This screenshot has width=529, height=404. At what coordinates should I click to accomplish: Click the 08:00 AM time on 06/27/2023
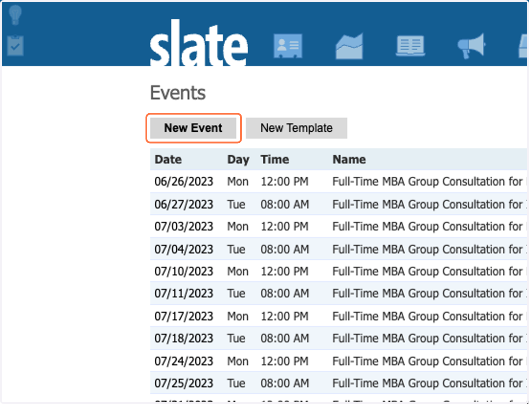click(285, 204)
